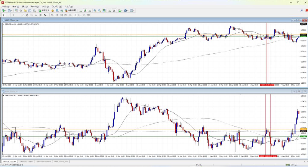Select the trendline drawing tool

[x=23, y=15]
